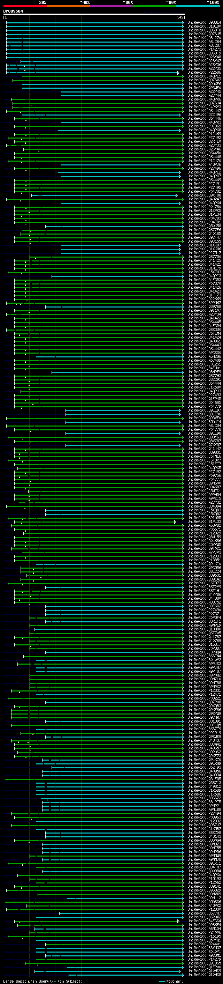Screen dimensions: 223x984
Task: Click the cyan ~100% identity scale segment
Action: 198,6
